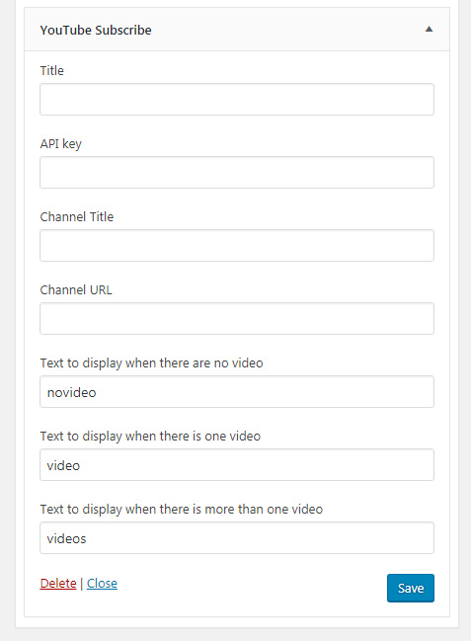Click into the Channel URL field
Screen dimensions: 471x641
point(237,319)
